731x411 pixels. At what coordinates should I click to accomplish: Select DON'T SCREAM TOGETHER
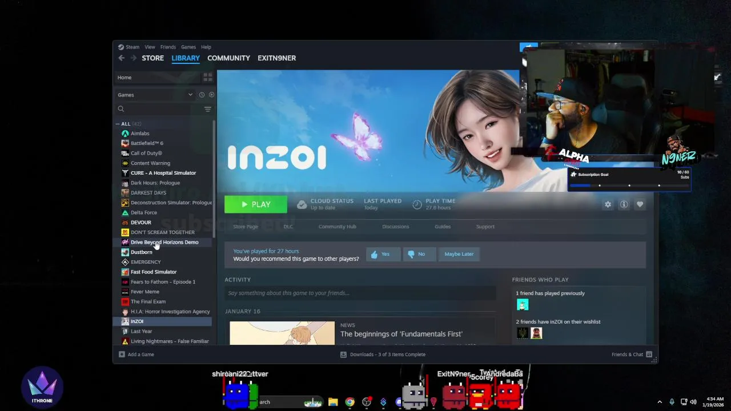coord(163,232)
